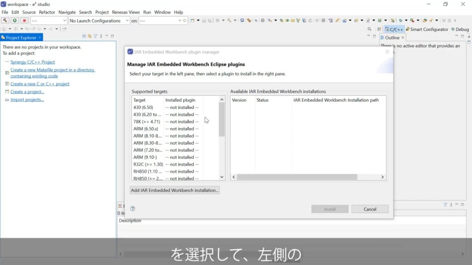
Task: Click the Synergy C/C++ Project link
Action: click(32, 62)
